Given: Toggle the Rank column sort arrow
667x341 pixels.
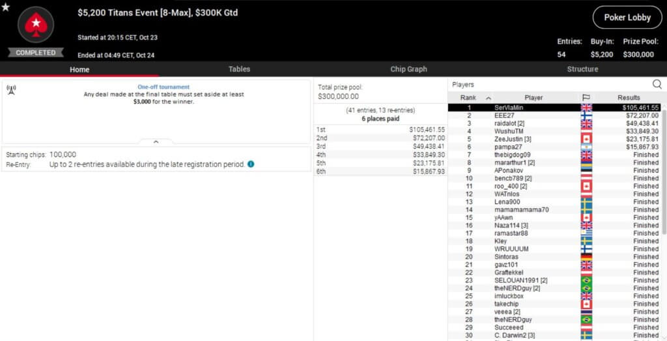Looking at the screenshot, I should [x=489, y=98].
